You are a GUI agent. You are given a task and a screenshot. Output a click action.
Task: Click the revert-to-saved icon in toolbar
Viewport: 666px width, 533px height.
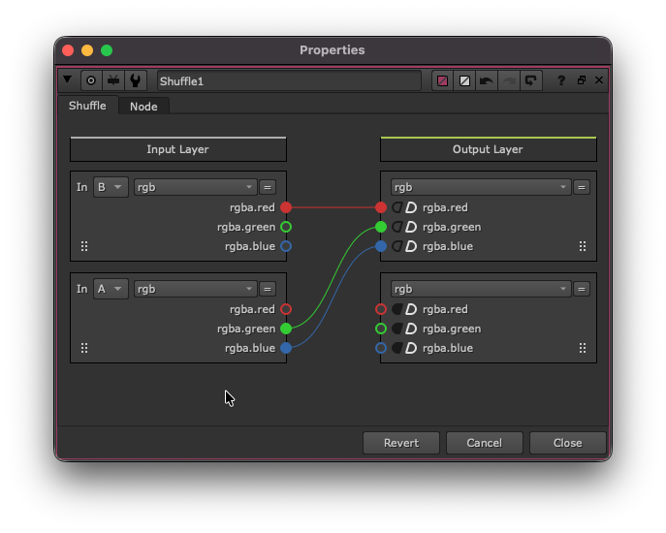[531, 80]
